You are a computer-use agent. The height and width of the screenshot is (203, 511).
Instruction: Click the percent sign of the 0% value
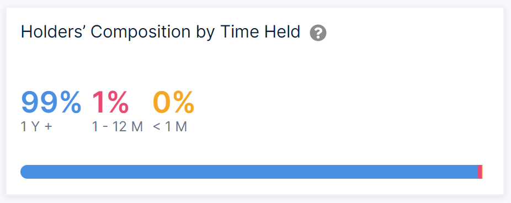(184, 103)
